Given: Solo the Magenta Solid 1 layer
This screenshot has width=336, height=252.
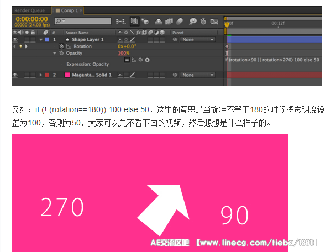Looking at the screenshot, I should pos(27,75).
